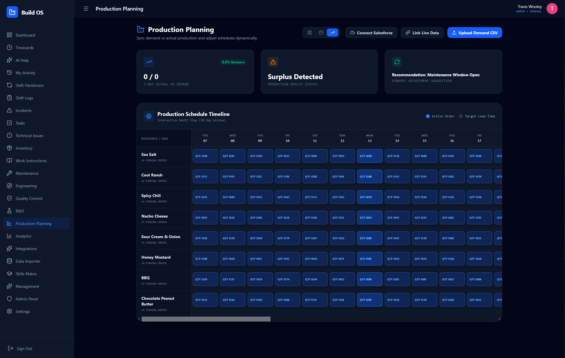Screen dimensions: 565x358
Task: Open Tasks checkbox icon in sidebar
Action: 9,123
